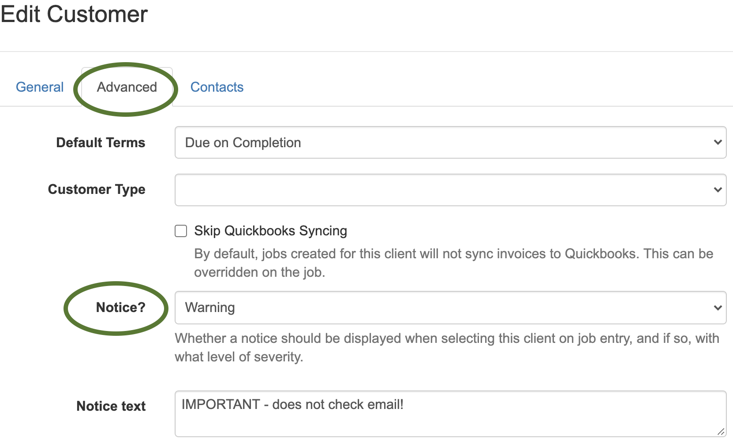Expand the empty Customer Type dropdown
The width and height of the screenshot is (733, 446).
point(450,190)
